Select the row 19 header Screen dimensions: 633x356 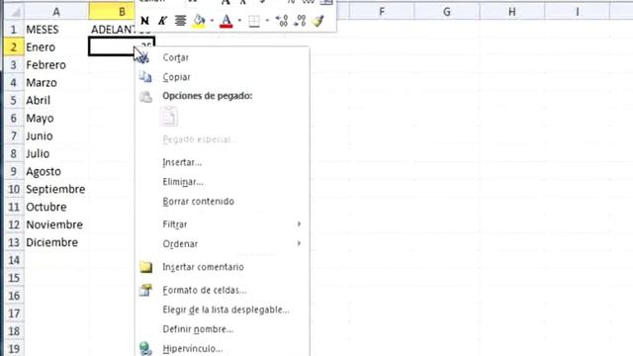tap(14, 349)
